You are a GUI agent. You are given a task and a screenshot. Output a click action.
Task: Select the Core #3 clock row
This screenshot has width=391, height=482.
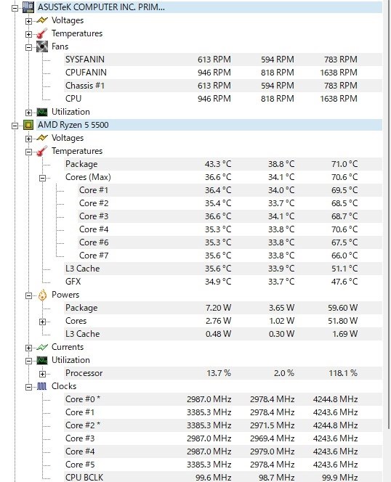[x=223, y=438]
